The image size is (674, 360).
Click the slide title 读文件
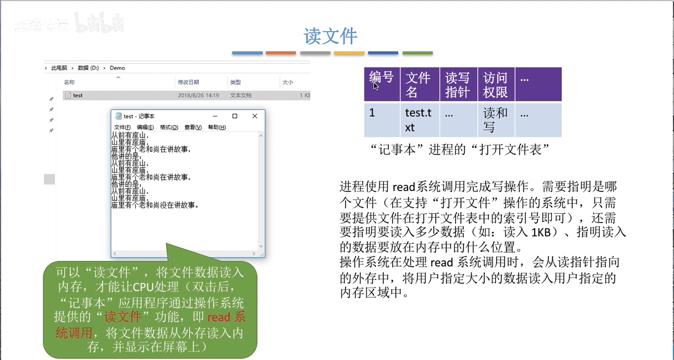pos(331,36)
